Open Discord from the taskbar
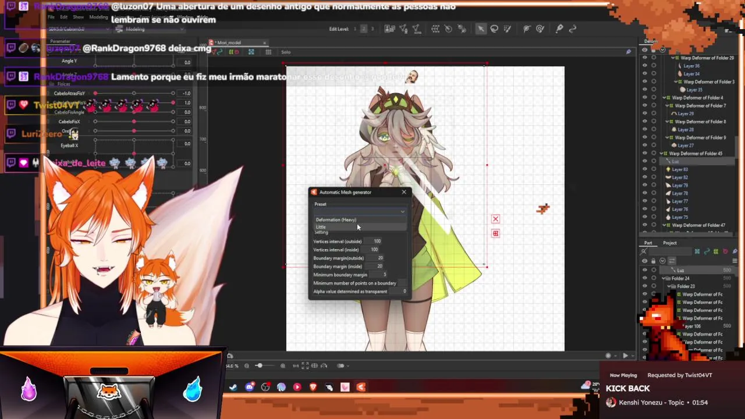Image resolution: width=745 pixels, height=419 pixels. coord(250,387)
